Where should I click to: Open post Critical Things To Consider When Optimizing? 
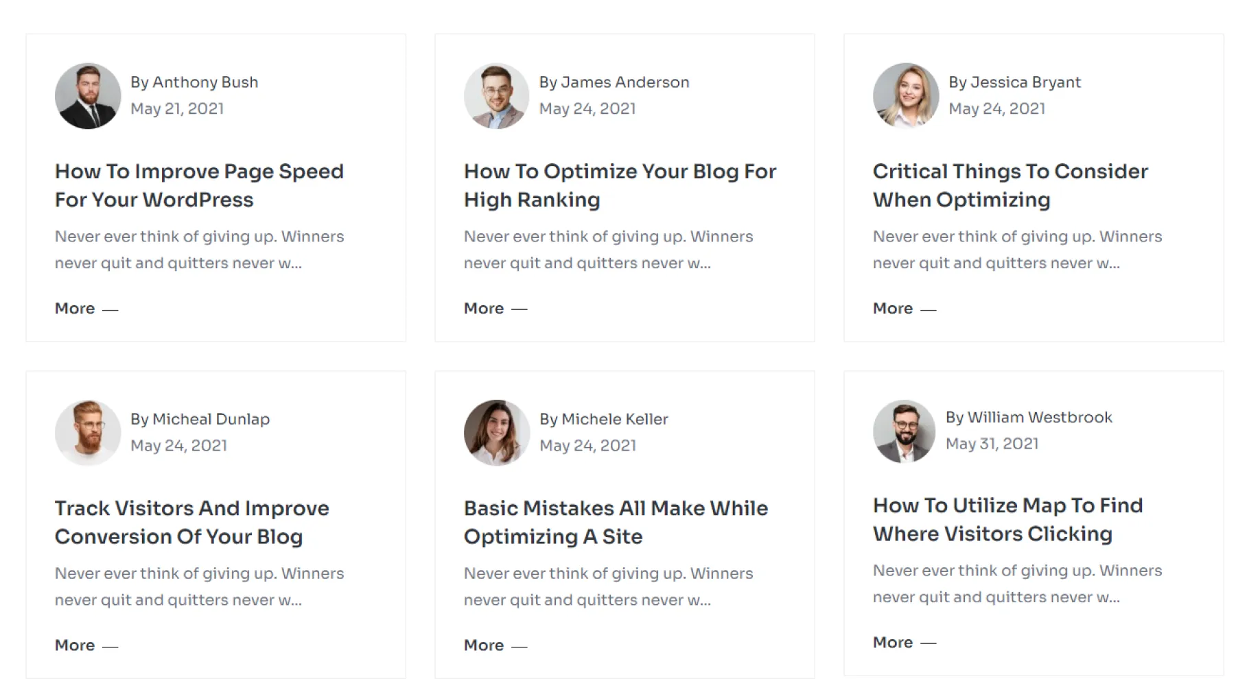point(1010,185)
